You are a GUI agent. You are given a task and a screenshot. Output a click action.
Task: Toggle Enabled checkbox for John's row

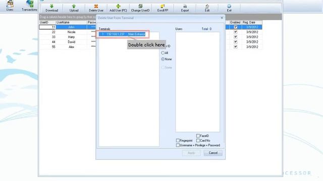tap(236, 27)
